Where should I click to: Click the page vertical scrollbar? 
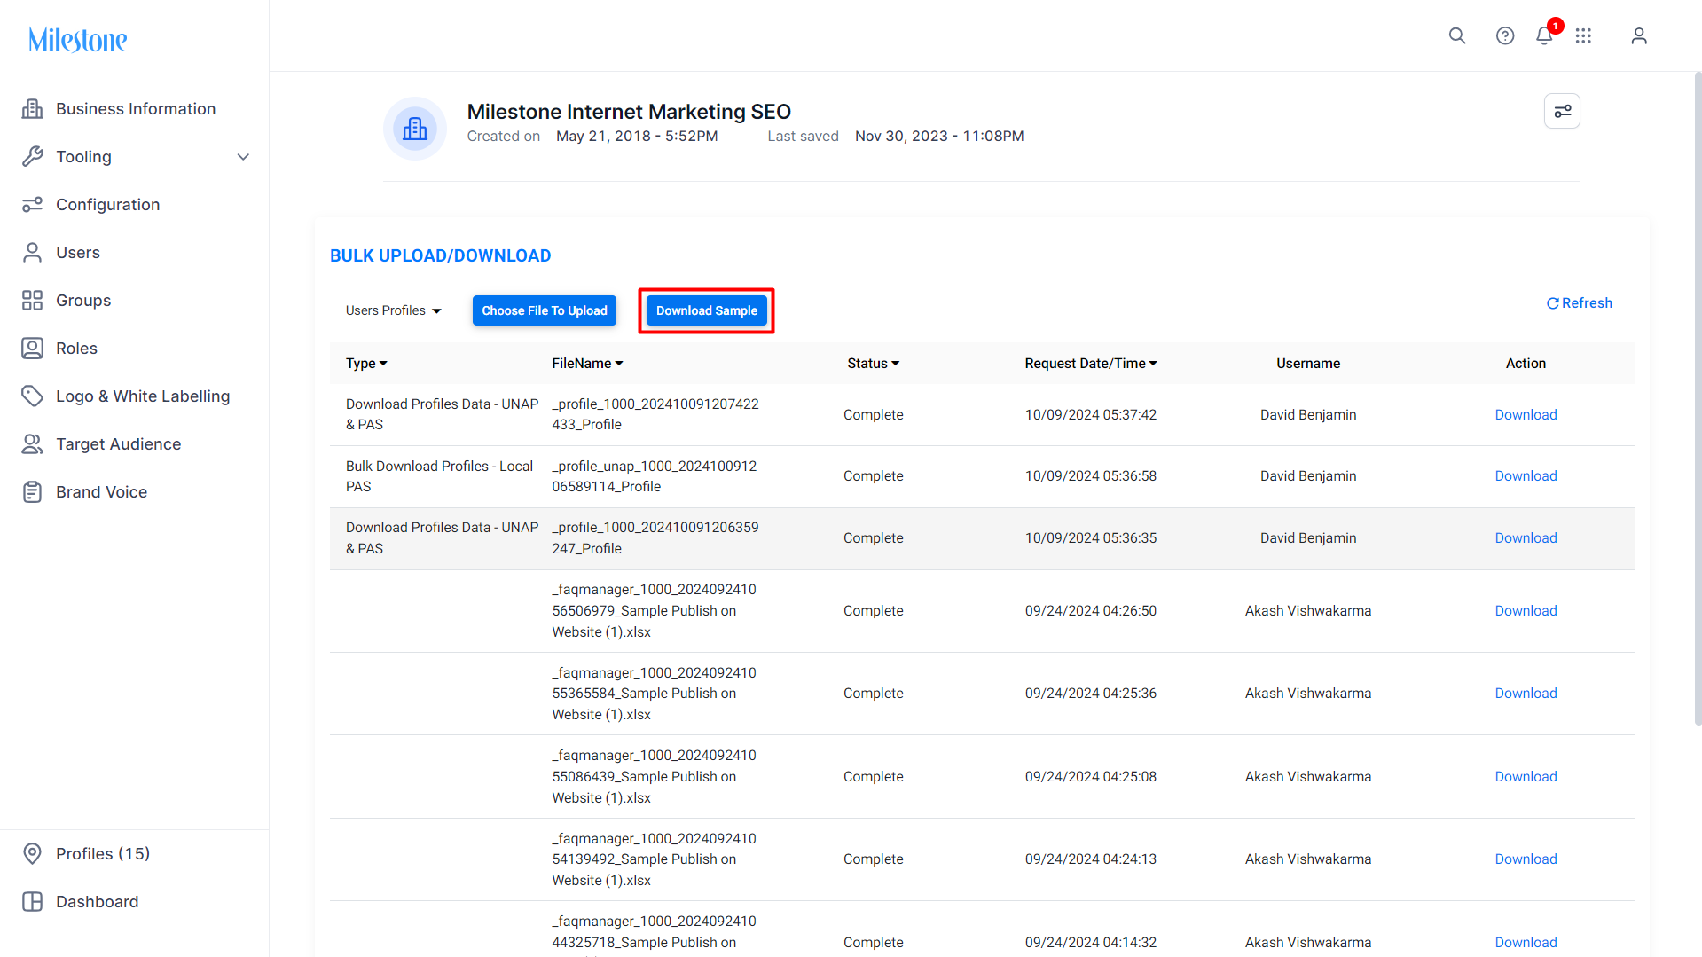tap(1698, 399)
